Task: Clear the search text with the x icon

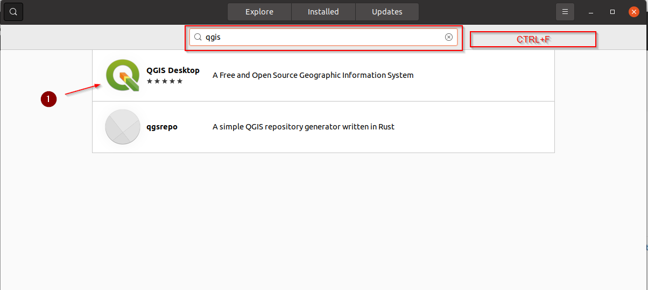Action: (448, 38)
